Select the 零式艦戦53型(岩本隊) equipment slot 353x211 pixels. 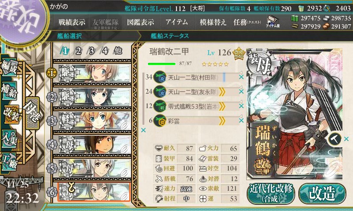coord(193,106)
